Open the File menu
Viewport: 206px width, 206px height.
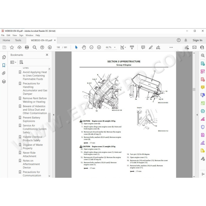[x=3, y=35]
